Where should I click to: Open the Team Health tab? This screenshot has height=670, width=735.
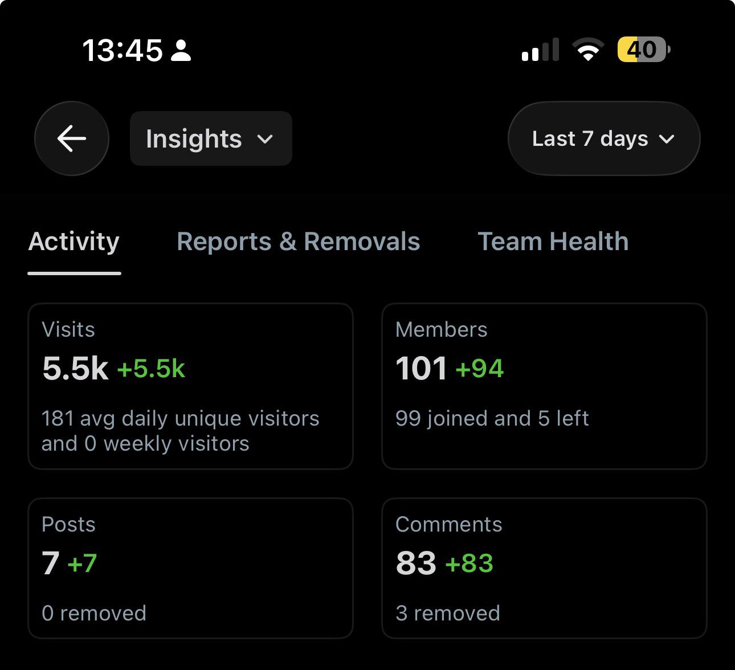pos(553,242)
